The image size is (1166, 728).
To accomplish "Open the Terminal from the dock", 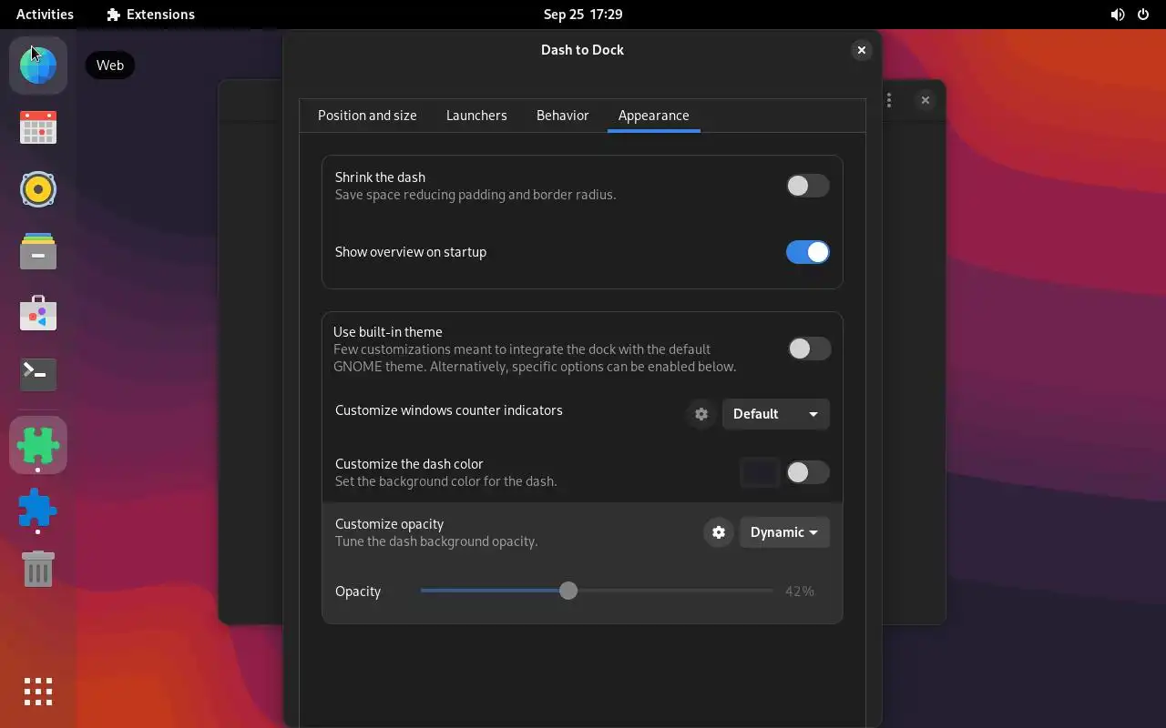I will point(38,374).
